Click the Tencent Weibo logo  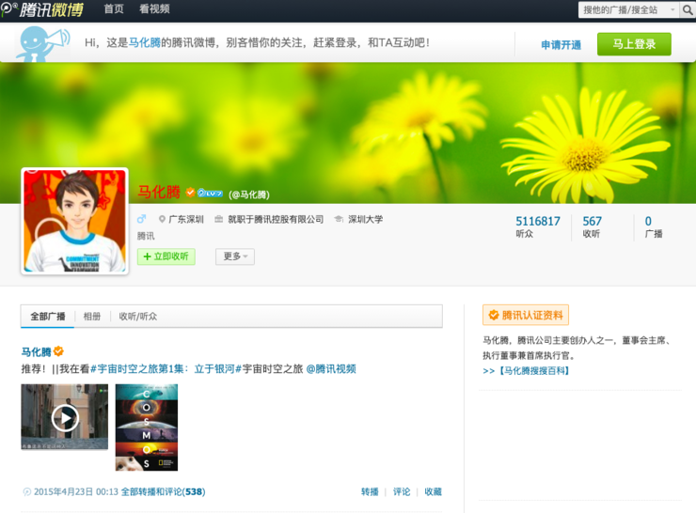click(42, 9)
